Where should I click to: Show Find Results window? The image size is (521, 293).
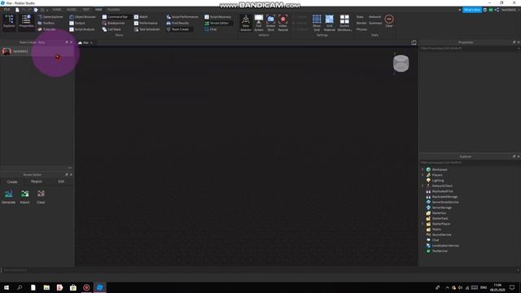[177, 23]
